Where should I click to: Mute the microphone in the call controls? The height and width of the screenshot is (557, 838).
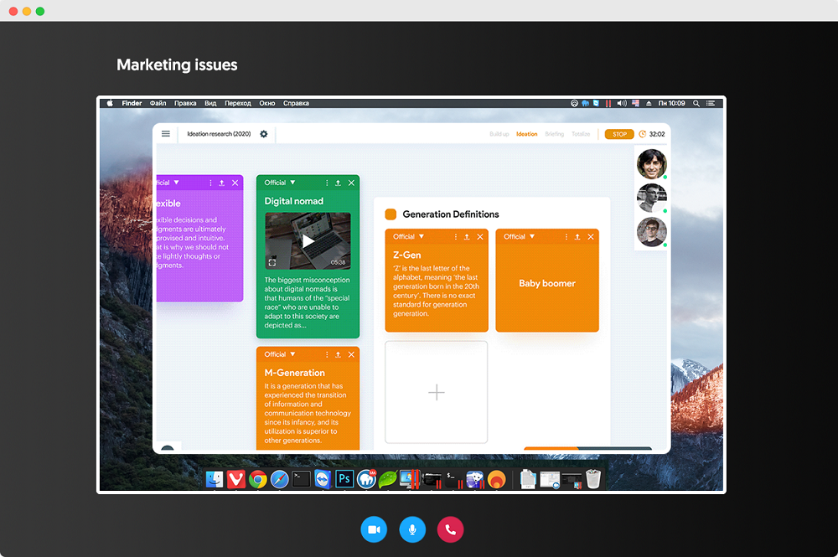click(412, 529)
